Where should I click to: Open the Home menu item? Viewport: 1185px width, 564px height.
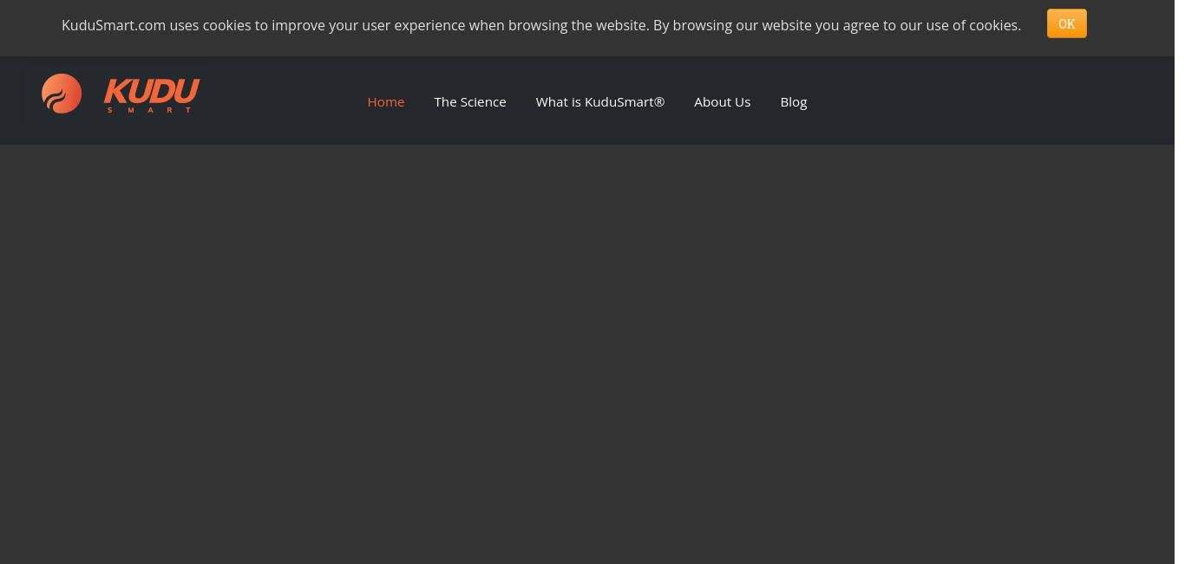[x=386, y=102]
